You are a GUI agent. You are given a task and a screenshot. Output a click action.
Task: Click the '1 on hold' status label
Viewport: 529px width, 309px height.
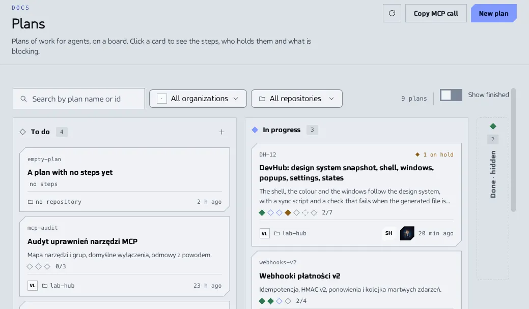coord(434,154)
